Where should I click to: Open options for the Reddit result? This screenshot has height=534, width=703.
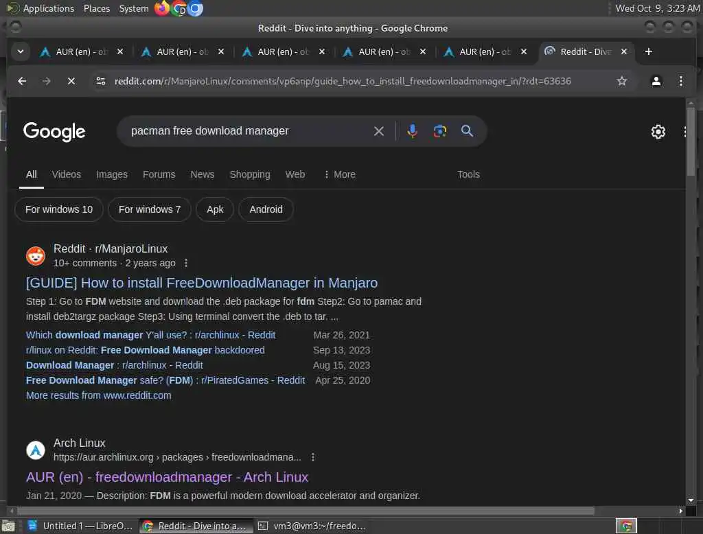point(186,263)
